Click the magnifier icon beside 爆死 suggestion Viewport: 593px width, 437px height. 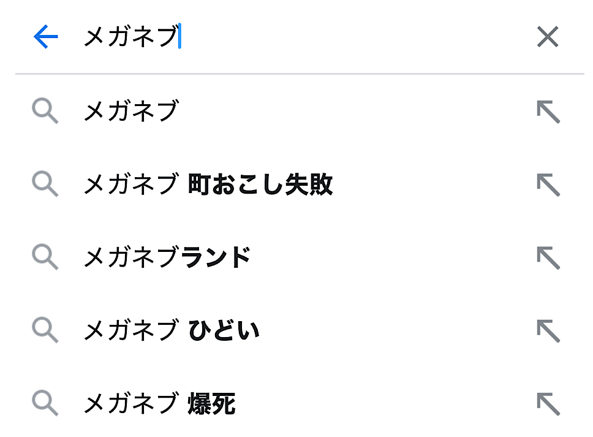45,404
